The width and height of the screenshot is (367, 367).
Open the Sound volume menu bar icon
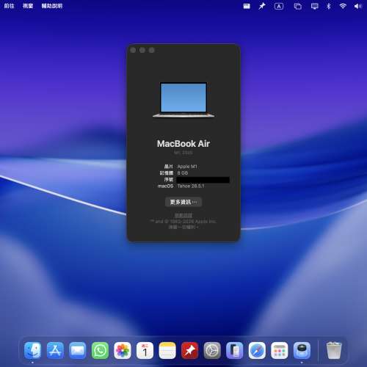357,6
